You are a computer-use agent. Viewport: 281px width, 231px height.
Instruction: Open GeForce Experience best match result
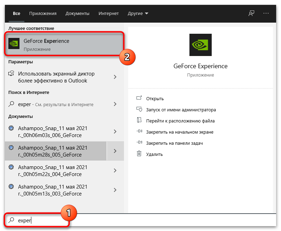click(x=64, y=44)
